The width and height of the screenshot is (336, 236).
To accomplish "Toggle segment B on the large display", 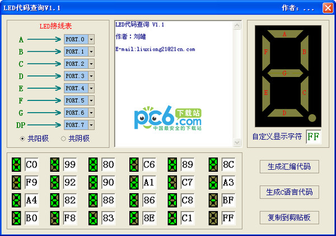I will [305, 52].
